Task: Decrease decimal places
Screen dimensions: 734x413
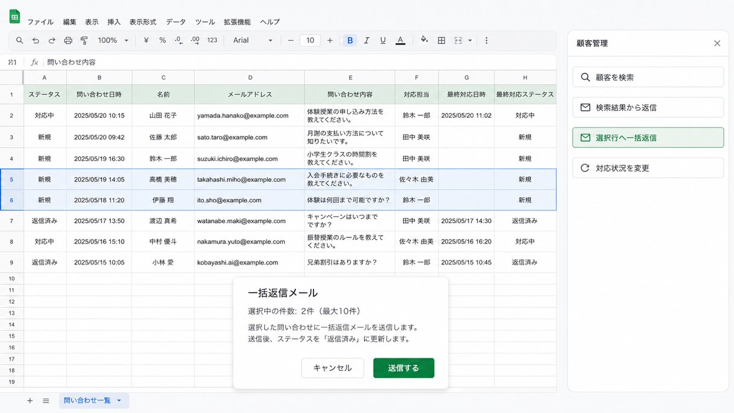Action: (x=179, y=40)
